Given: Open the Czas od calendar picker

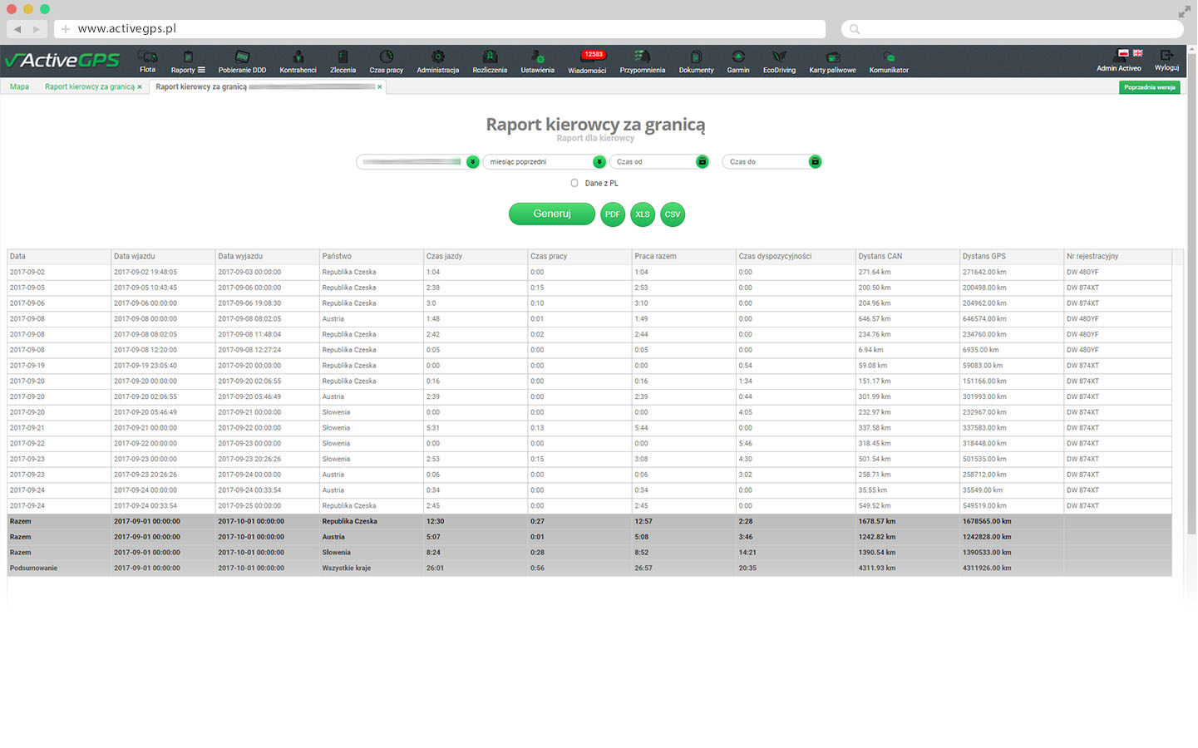Looking at the screenshot, I should point(703,162).
